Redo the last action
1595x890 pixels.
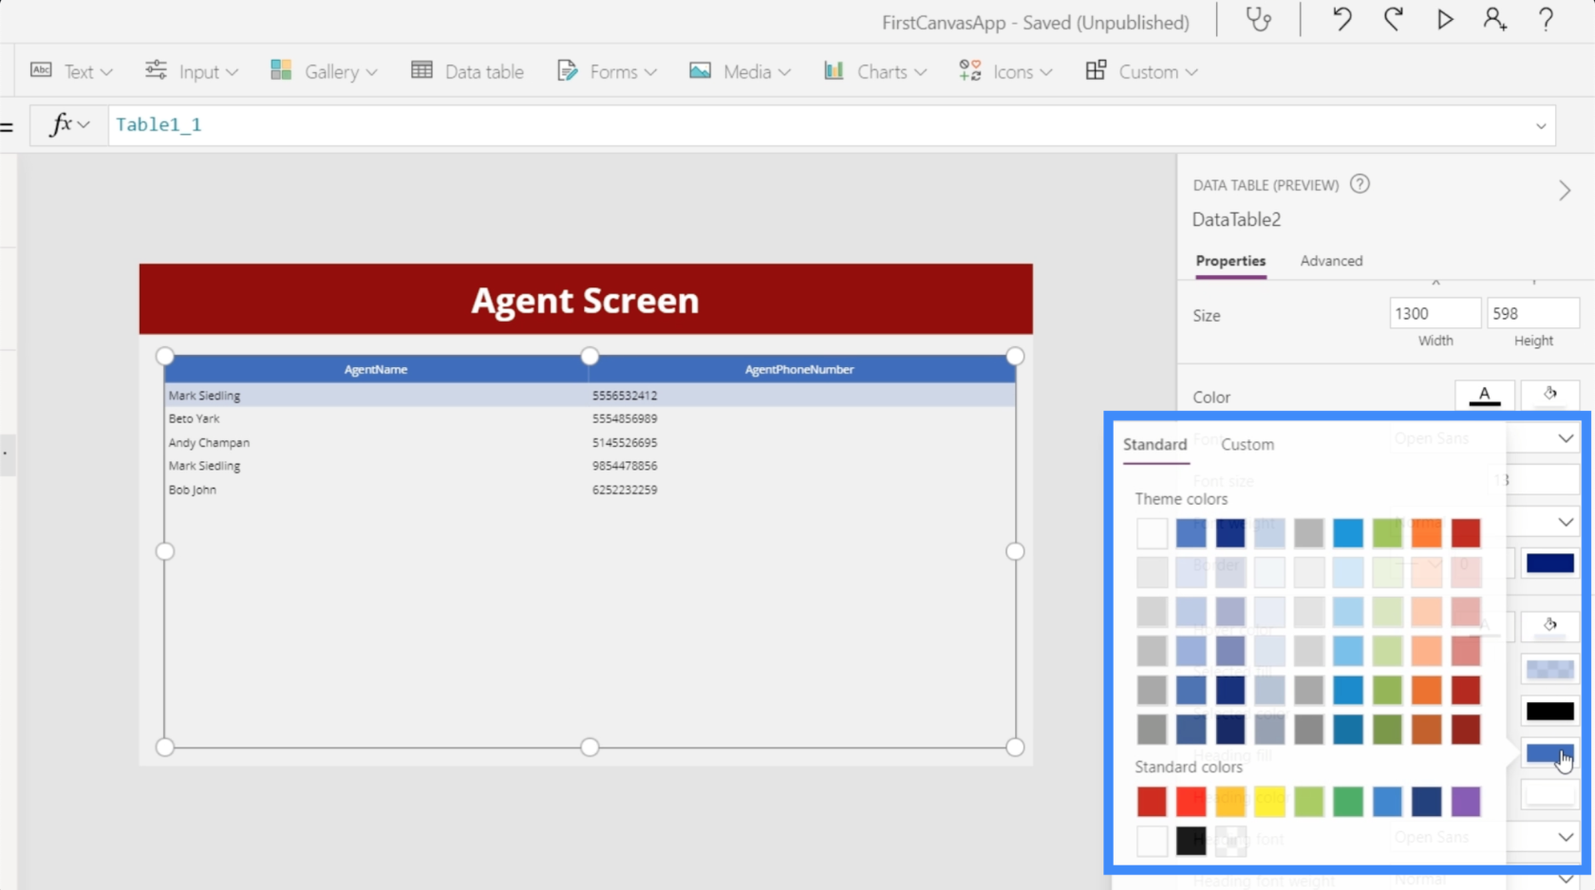[1393, 20]
